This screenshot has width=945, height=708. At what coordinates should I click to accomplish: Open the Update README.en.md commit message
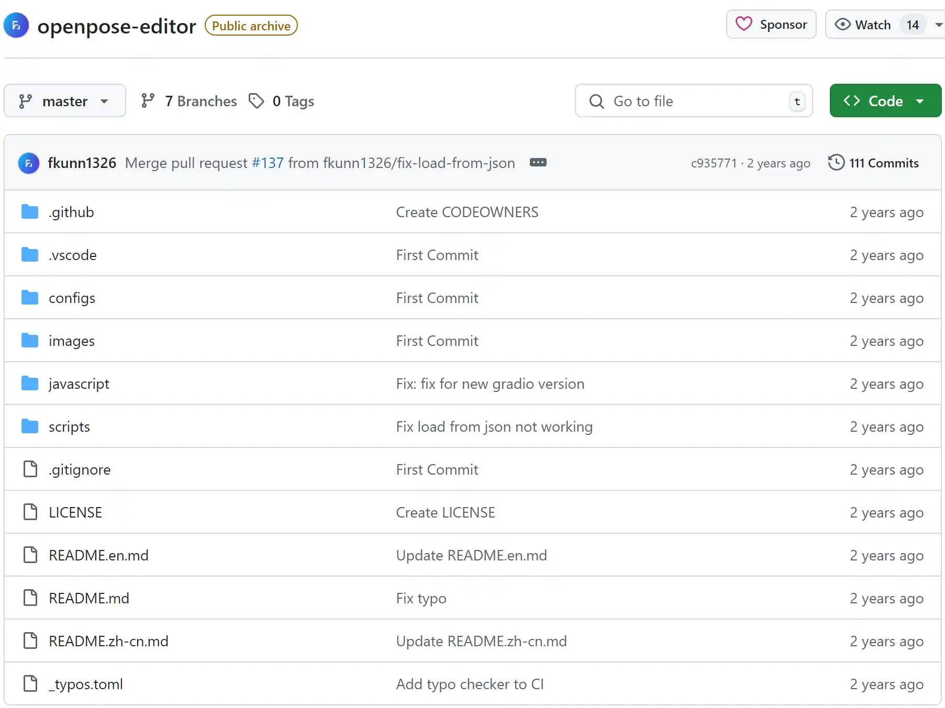point(471,555)
